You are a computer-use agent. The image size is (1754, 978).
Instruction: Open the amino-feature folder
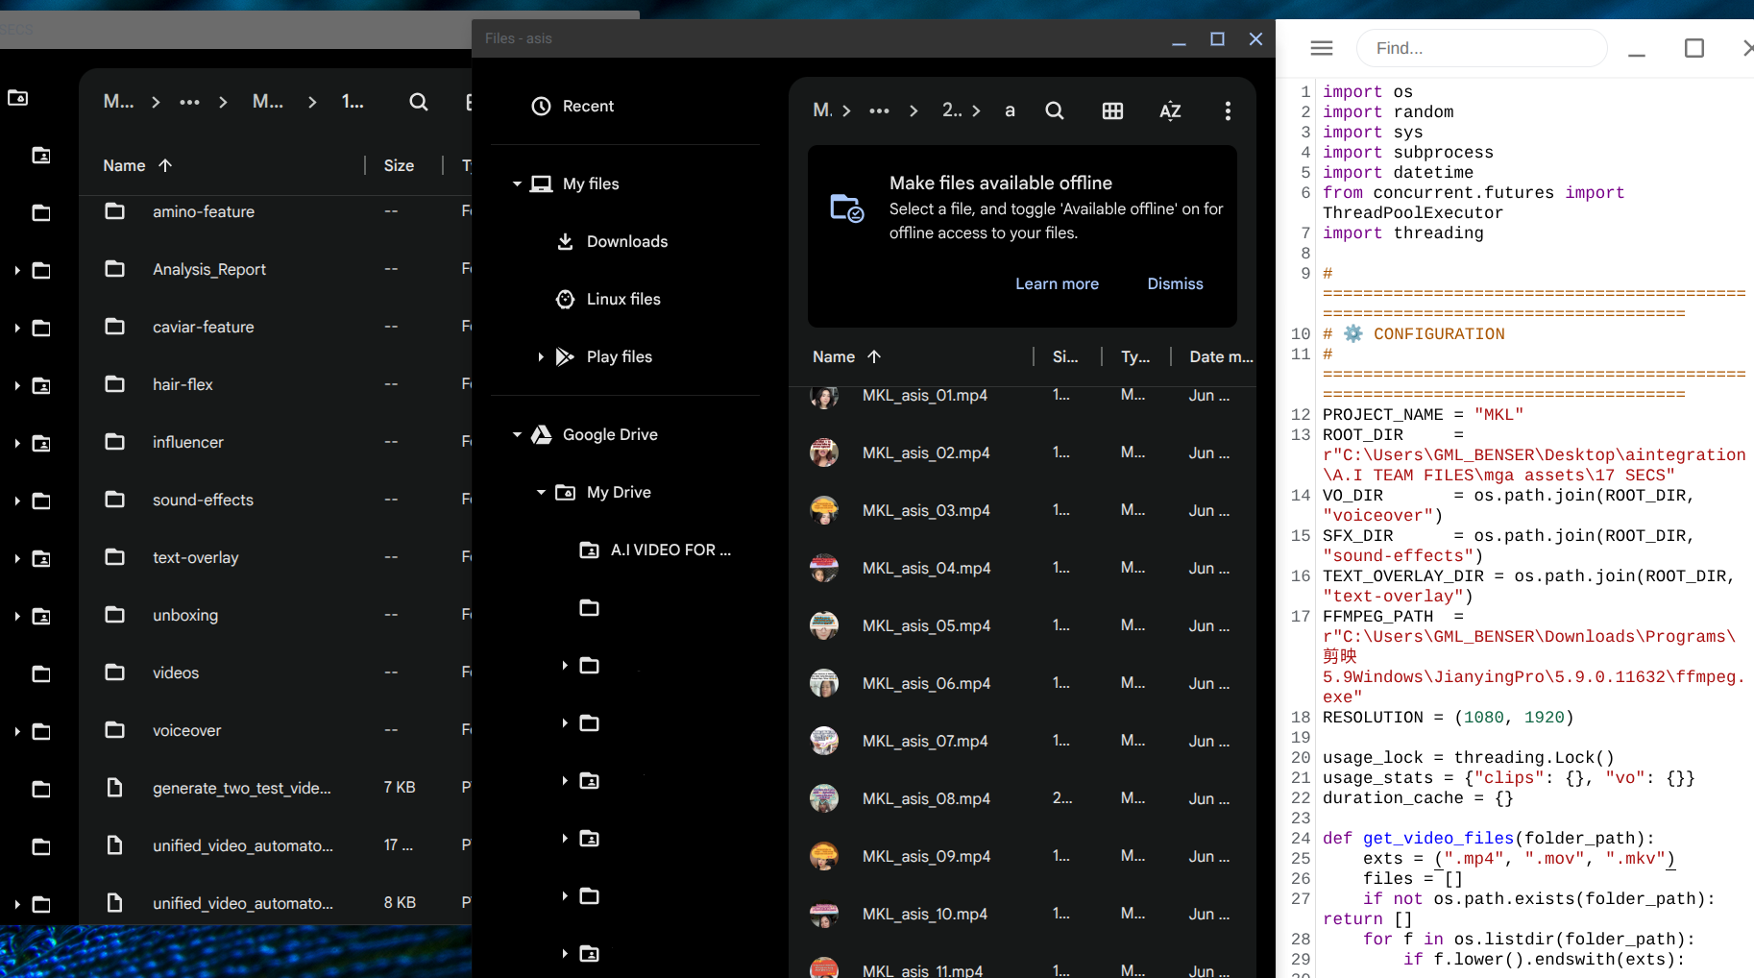click(x=204, y=211)
